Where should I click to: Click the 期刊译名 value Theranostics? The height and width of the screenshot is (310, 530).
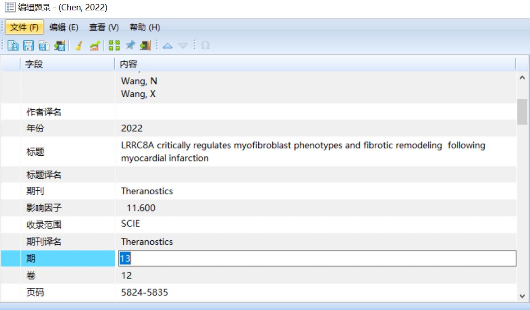(147, 242)
